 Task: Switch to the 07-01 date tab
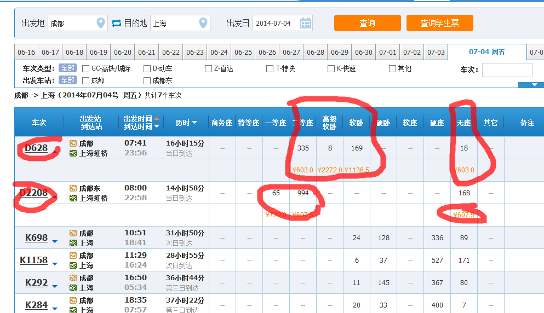pos(387,53)
